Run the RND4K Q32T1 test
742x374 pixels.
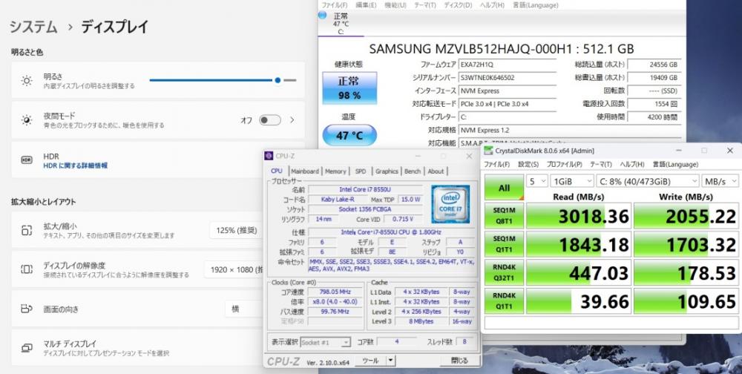504,272
